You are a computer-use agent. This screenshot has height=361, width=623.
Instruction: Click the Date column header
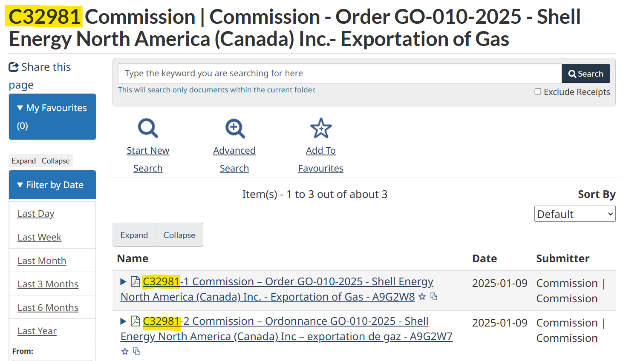[485, 258]
